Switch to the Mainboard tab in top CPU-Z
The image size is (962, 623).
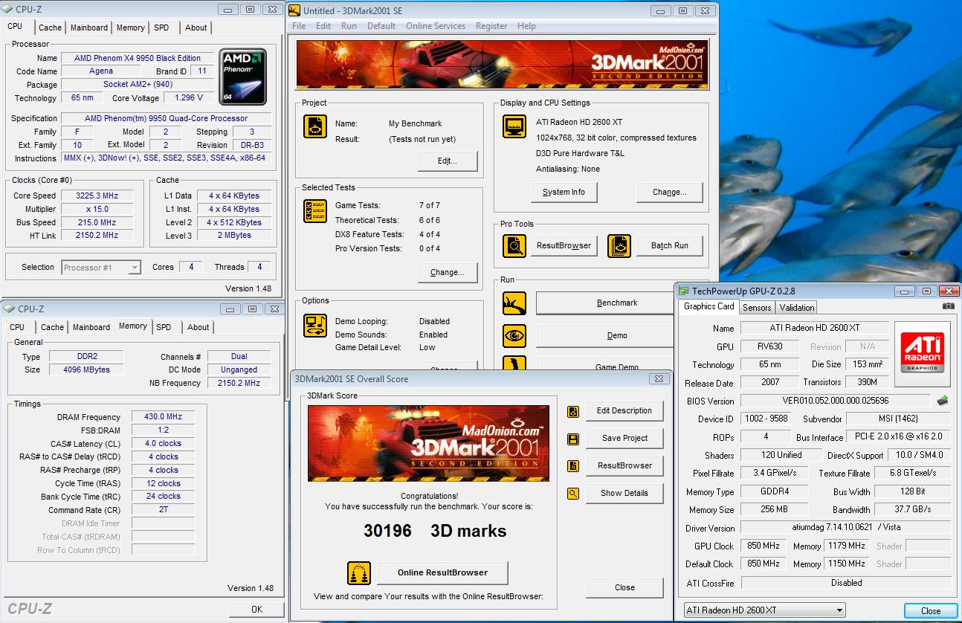click(x=89, y=28)
